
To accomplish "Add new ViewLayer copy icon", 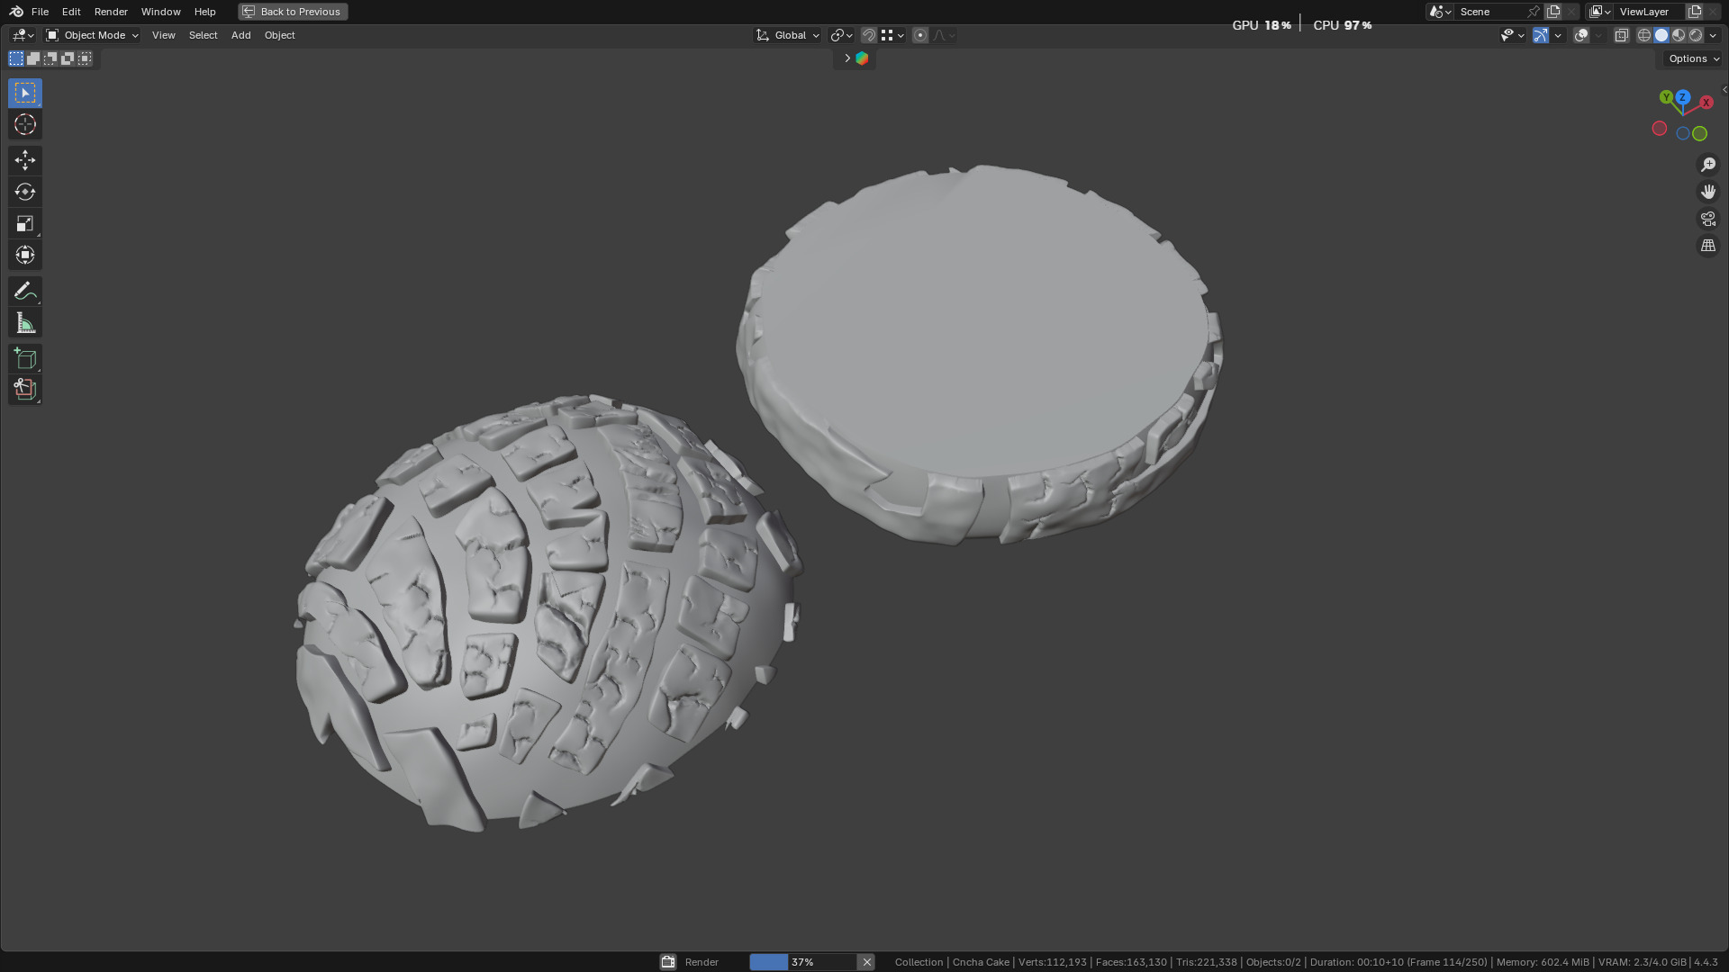I will click(1694, 12).
